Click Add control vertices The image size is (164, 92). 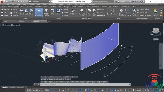[x=99, y=13]
